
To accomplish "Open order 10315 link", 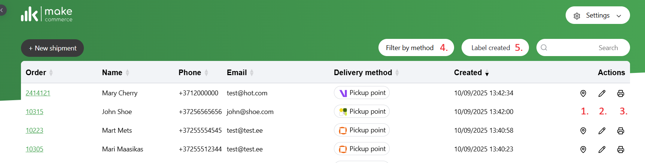I will pos(34,112).
